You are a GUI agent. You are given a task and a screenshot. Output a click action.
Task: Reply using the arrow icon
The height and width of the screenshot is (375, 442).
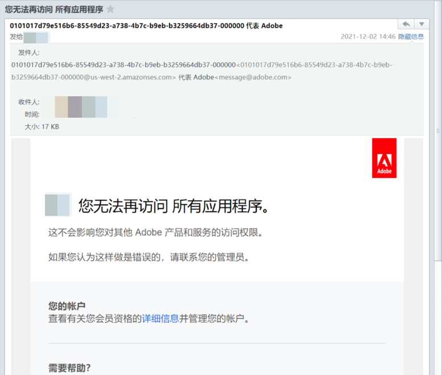point(406,24)
